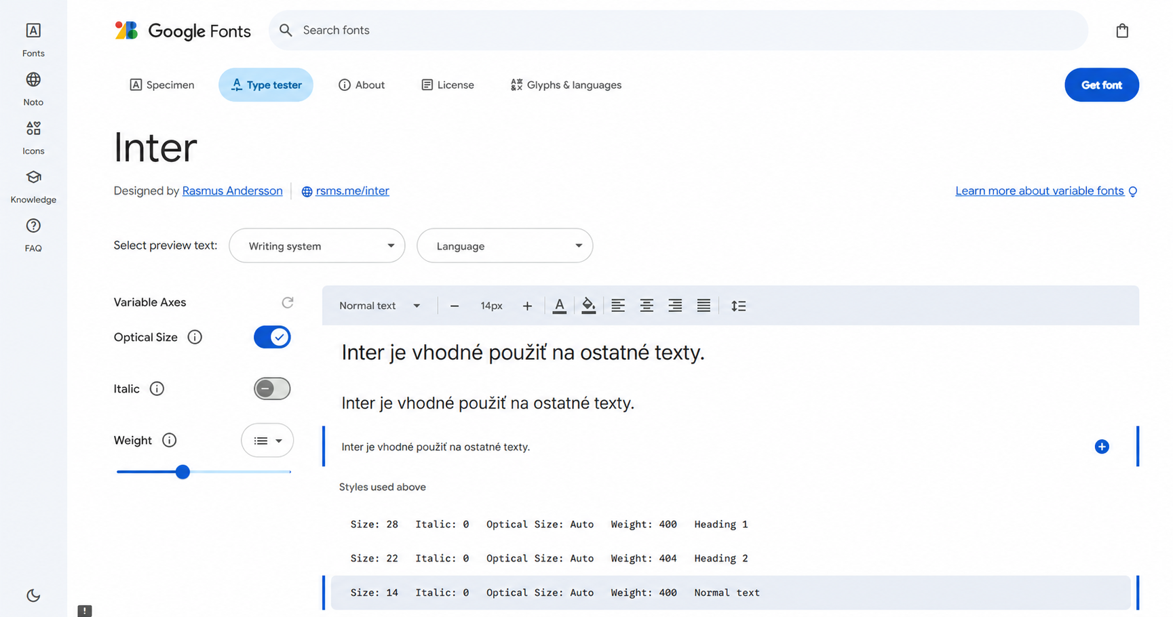Show Optical Size info tooltip
Viewport: 1173px width, 617px height.
[x=195, y=337]
